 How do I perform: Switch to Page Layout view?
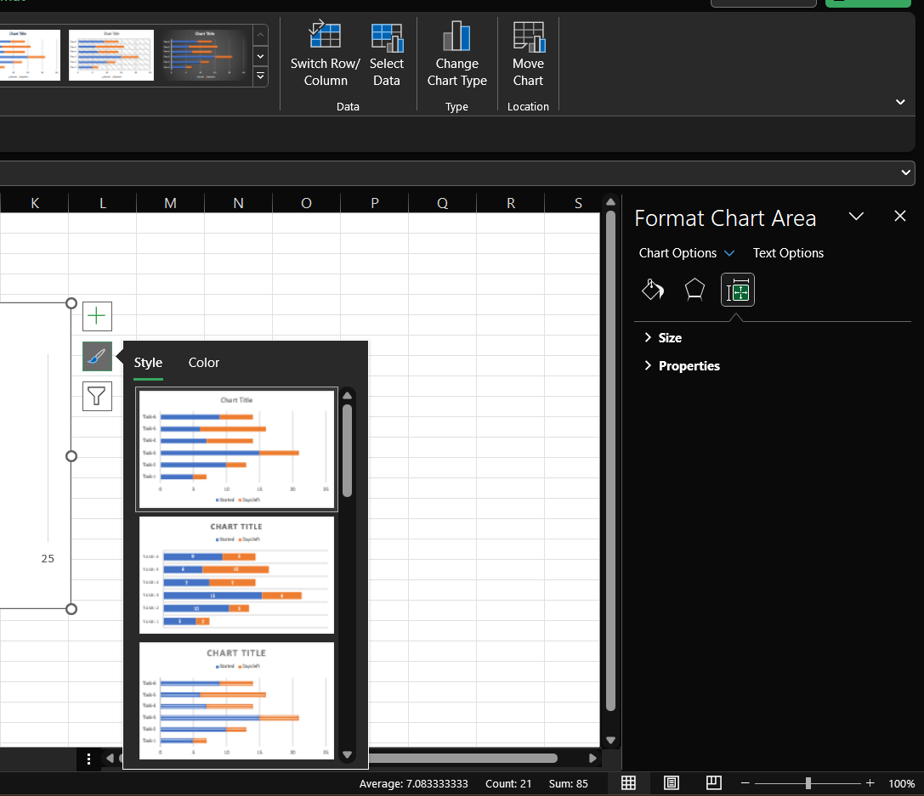pos(672,782)
